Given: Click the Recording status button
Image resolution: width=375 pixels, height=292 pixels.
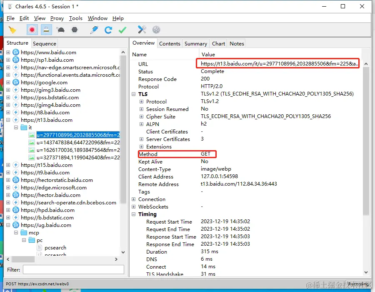Looking at the screenshot, I should (358, 284).
